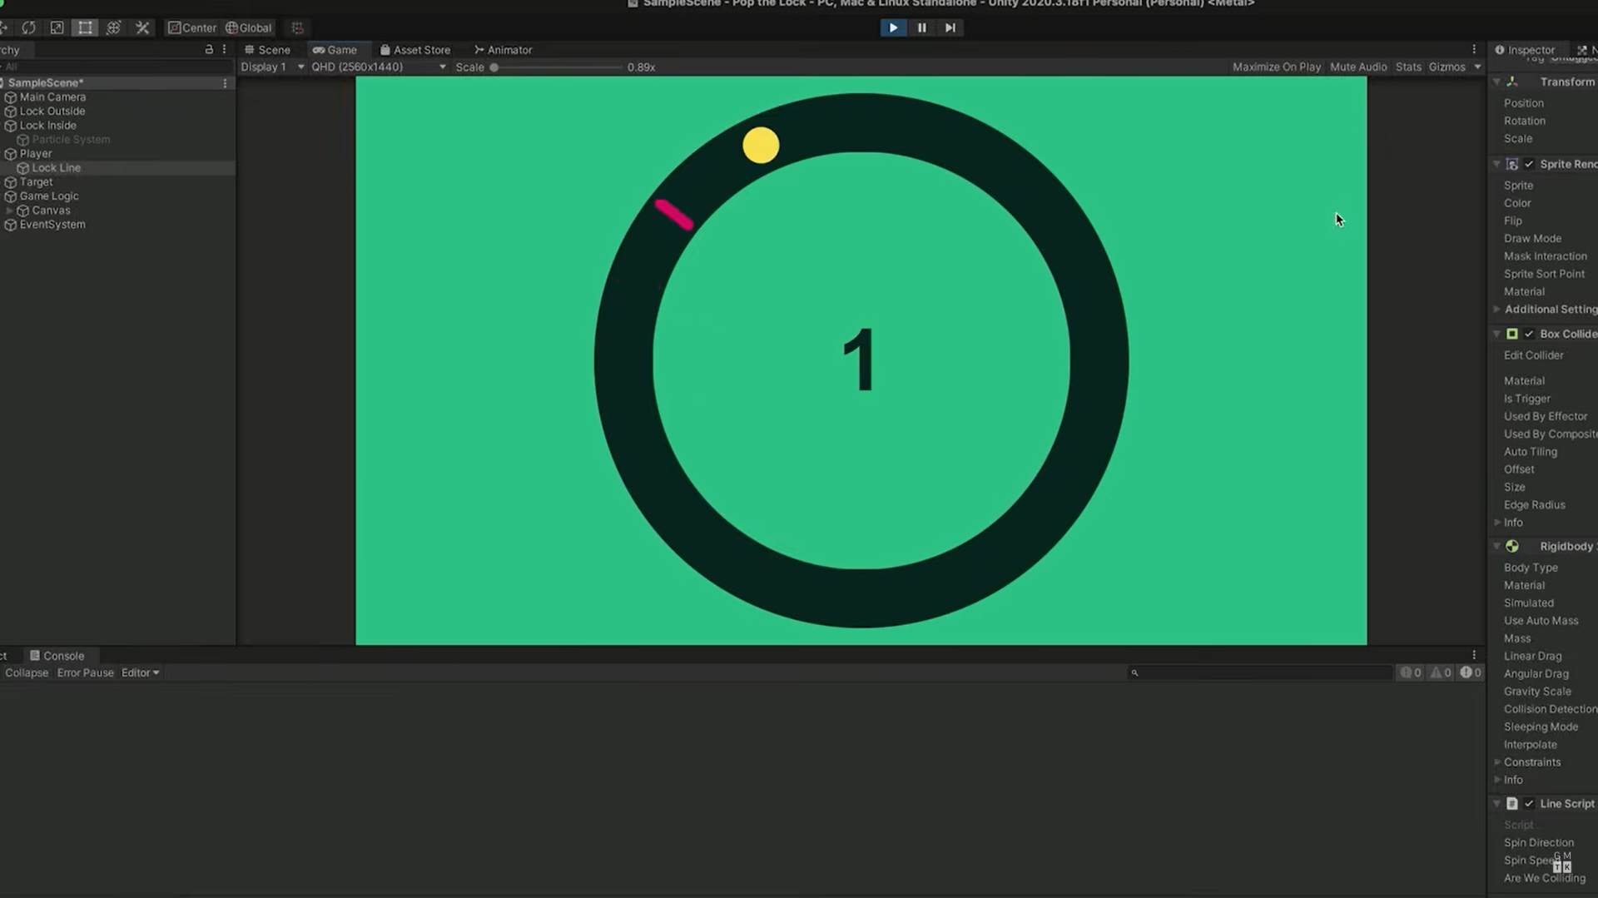Click the Maximize On Play button
Viewport: 1598px width, 898px height.
[x=1276, y=67]
